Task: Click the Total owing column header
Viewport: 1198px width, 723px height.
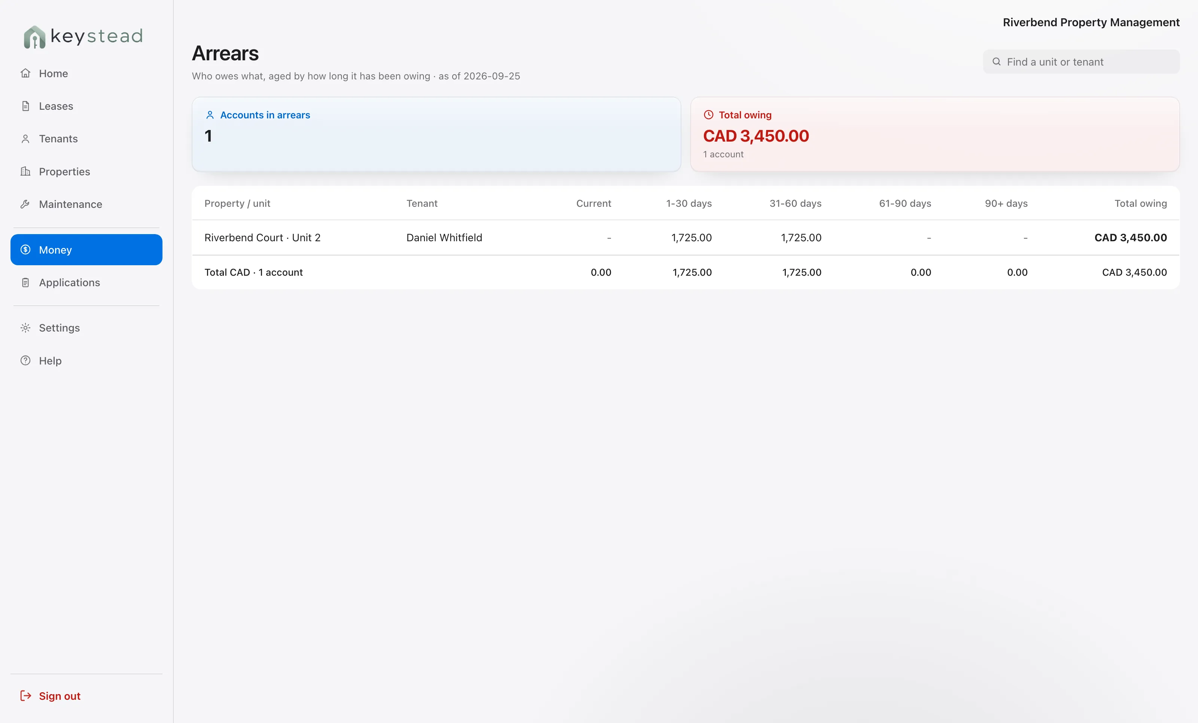Action: 1141,203
